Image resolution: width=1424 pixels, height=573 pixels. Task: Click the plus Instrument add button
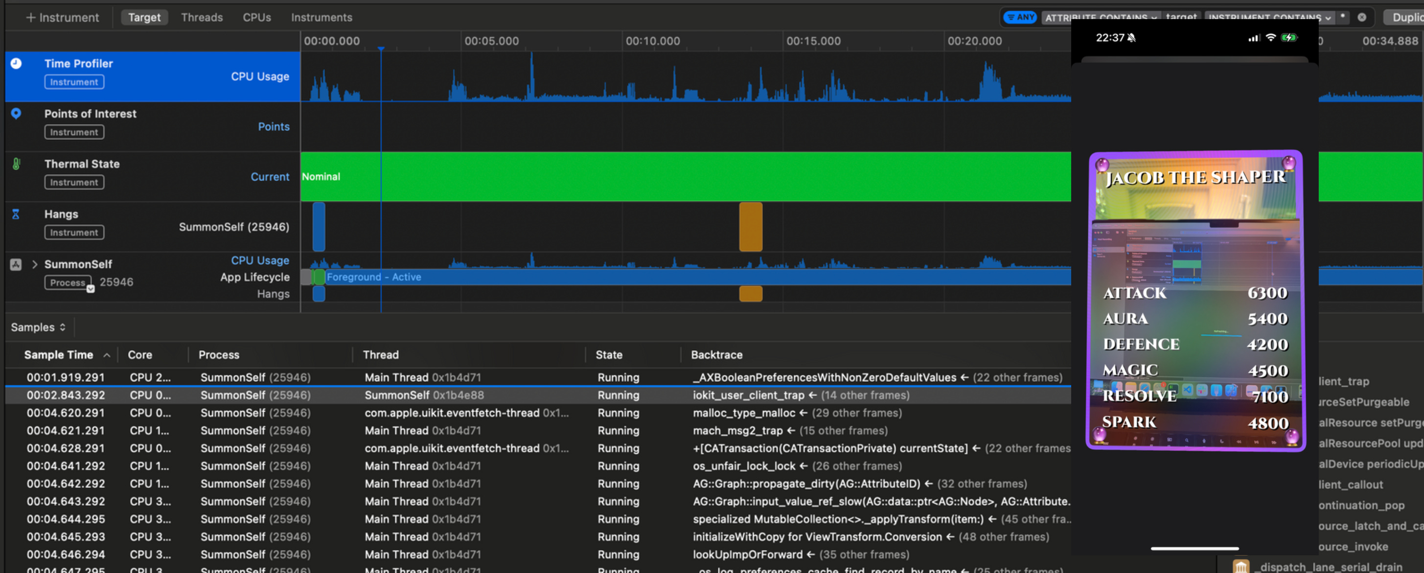63,18
